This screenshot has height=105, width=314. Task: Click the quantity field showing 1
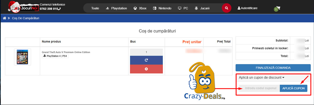pos(146,52)
